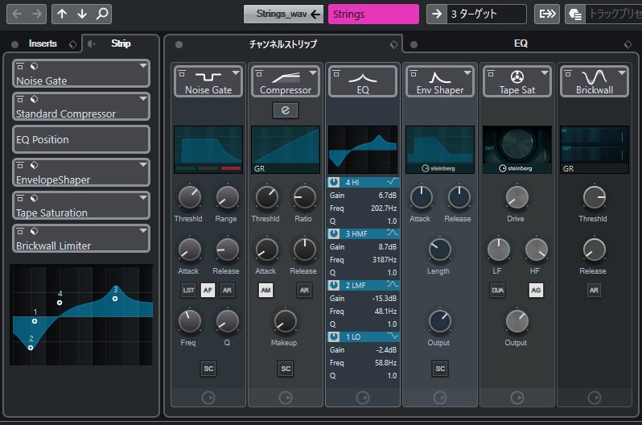This screenshot has width=642, height=425.
Task: Click EQ module header icon
Action: [x=363, y=77]
